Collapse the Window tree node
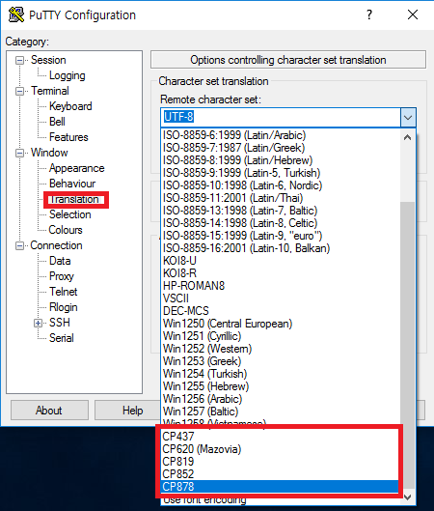The width and height of the screenshot is (434, 511). pyautogui.click(x=20, y=153)
